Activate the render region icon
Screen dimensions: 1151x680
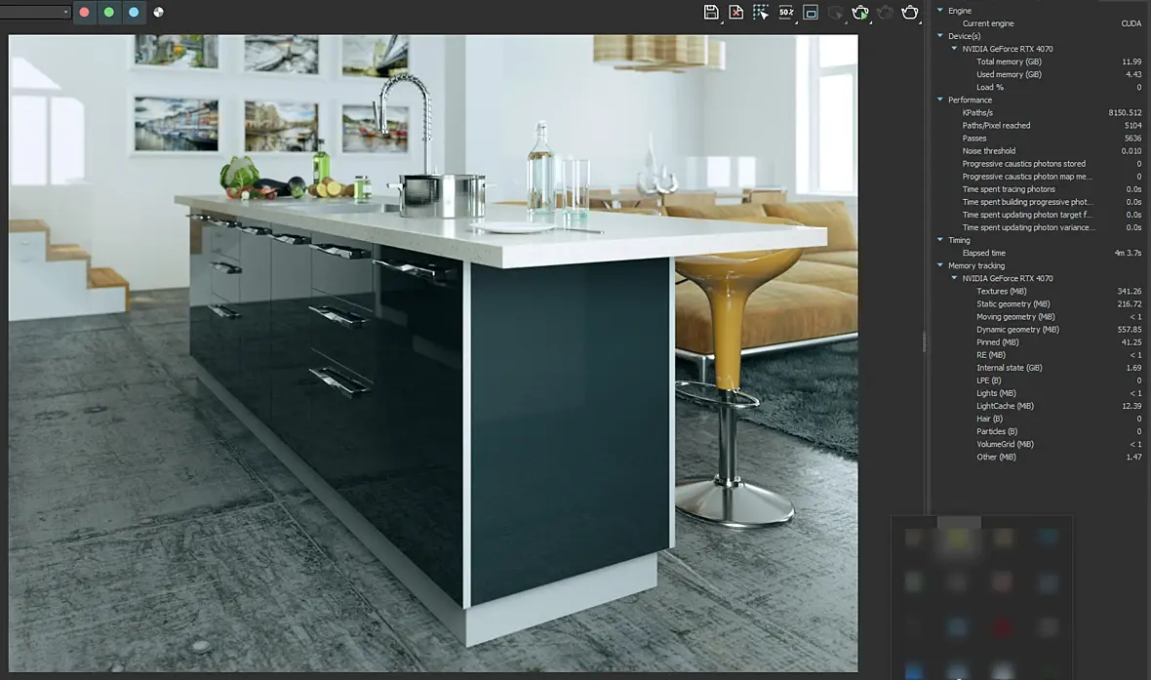[811, 12]
